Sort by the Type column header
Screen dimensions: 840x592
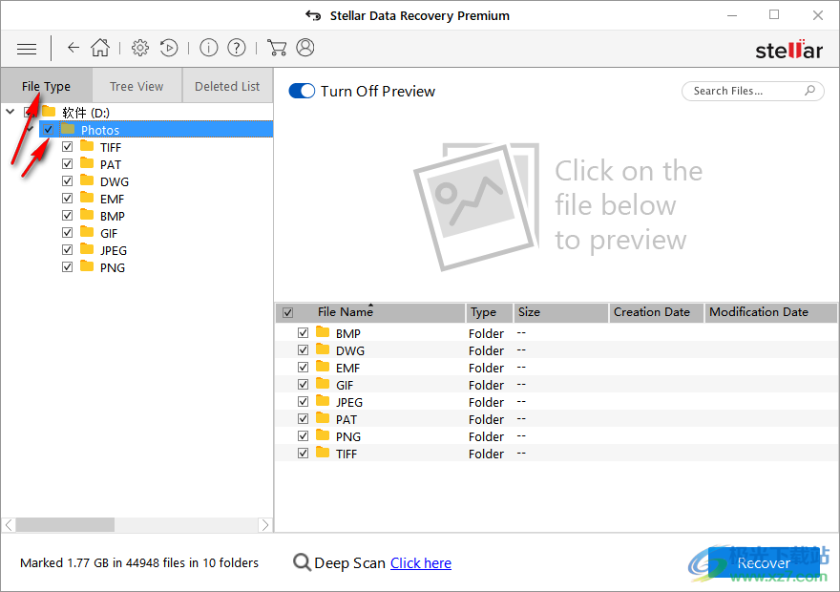pyautogui.click(x=489, y=312)
